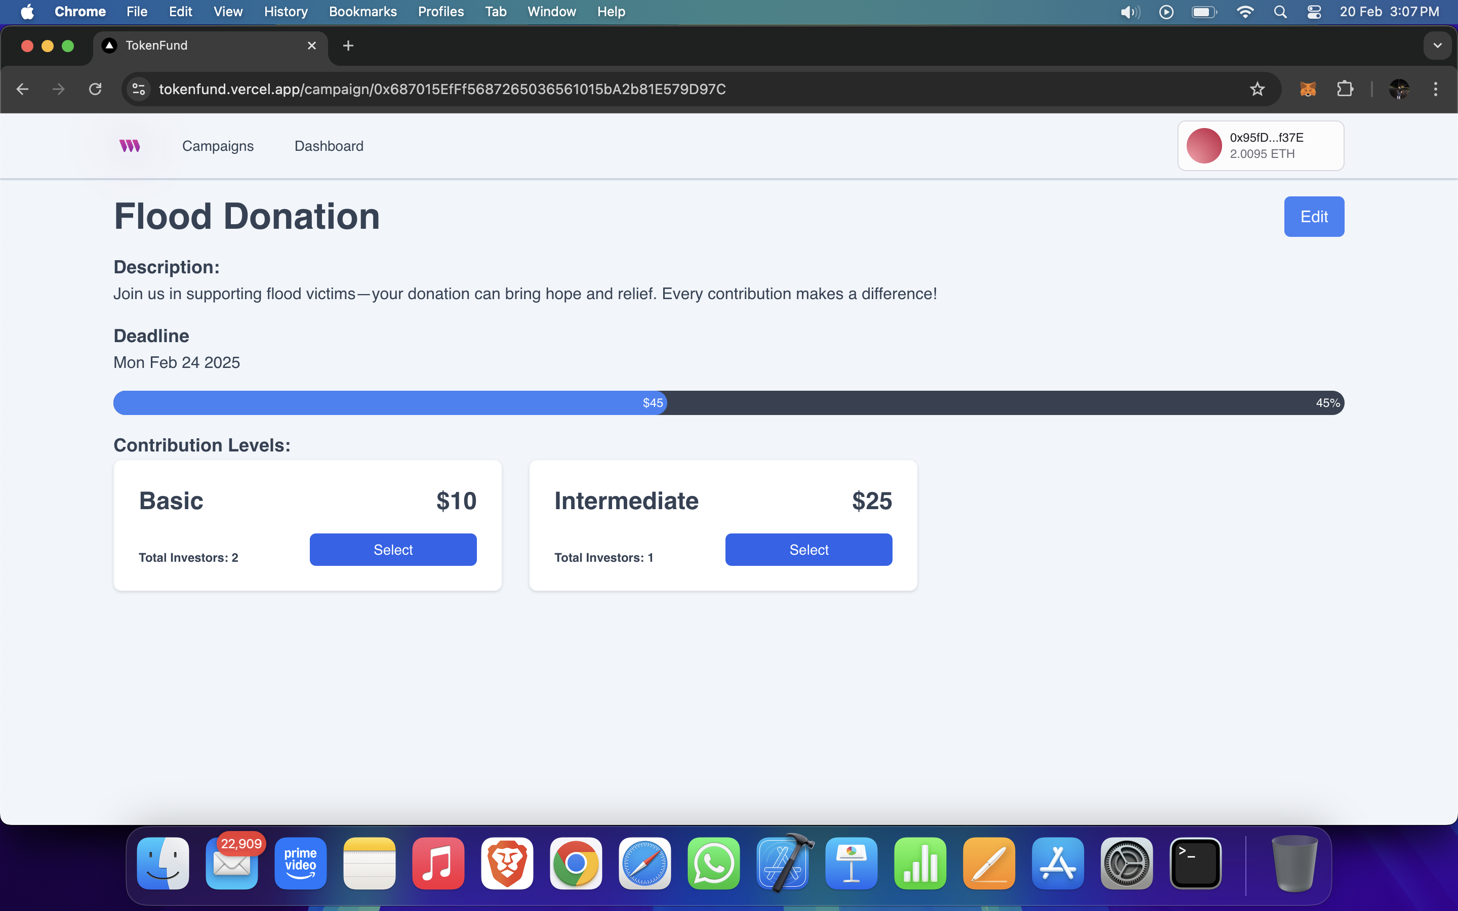
Task: Click the wallet avatar showing 0x95fD...f37E
Action: click(x=1260, y=145)
